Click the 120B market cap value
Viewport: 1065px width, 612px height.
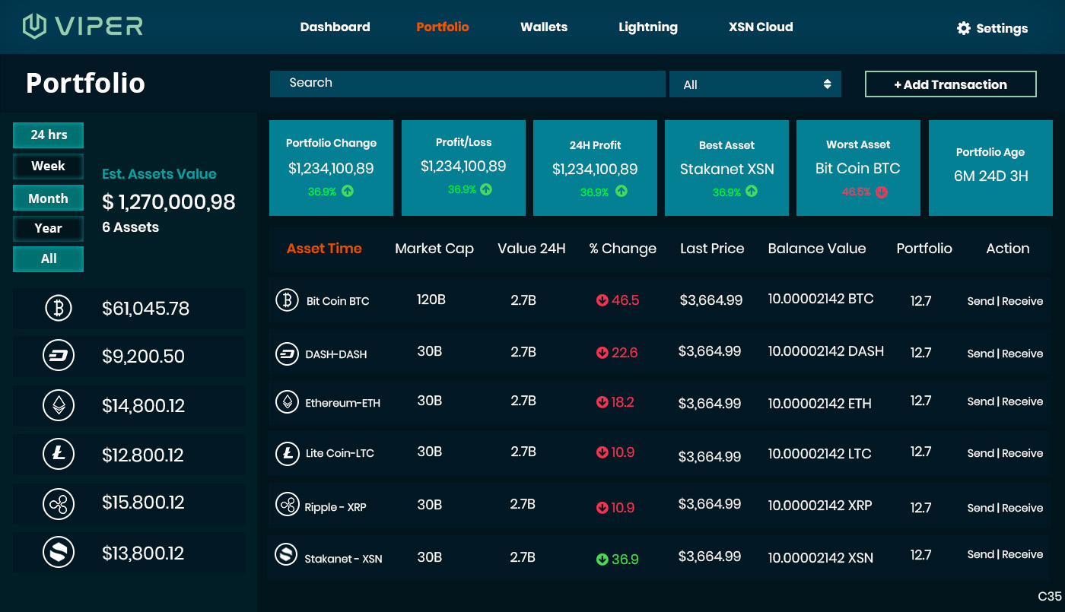(x=431, y=300)
